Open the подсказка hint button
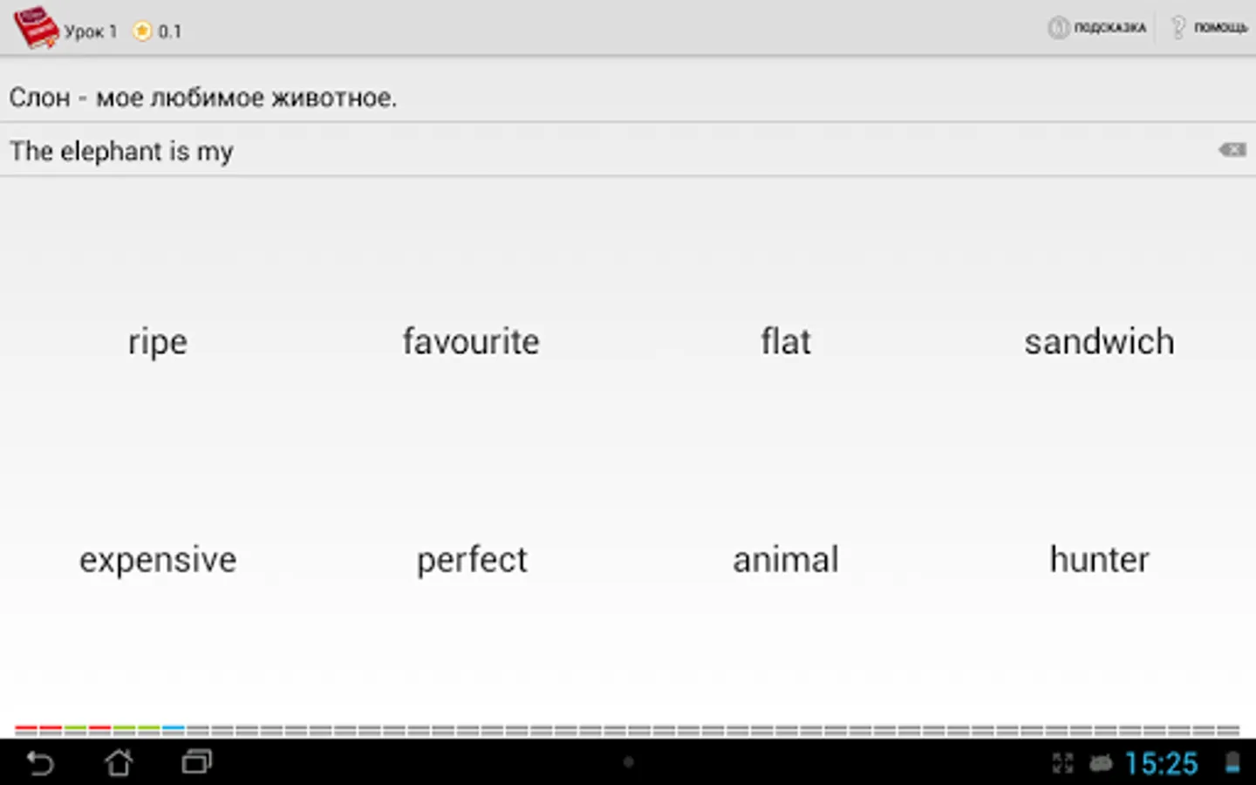Image resolution: width=1256 pixels, height=785 pixels. point(1097,28)
